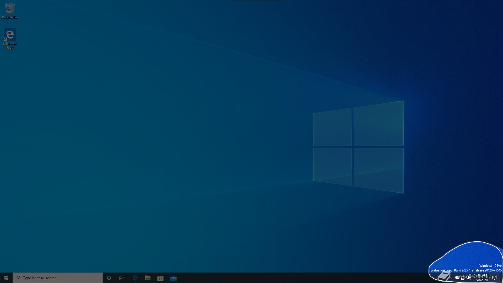Open File Explorer from the taskbar

[148, 278]
